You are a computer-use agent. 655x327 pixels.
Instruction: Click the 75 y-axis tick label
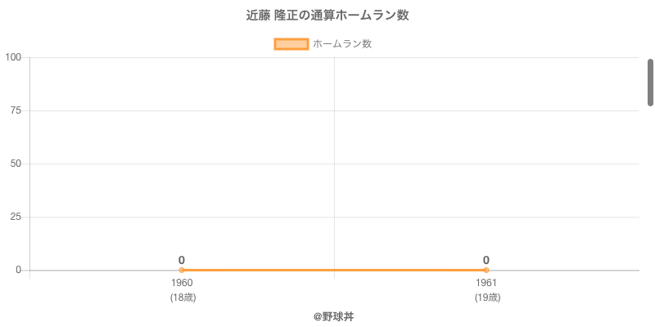[x=16, y=110]
